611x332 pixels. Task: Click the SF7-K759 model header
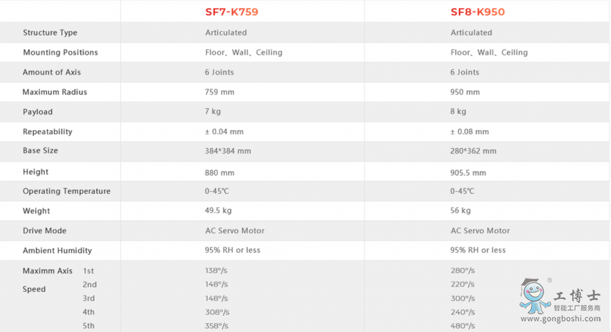tap(232, 12)
